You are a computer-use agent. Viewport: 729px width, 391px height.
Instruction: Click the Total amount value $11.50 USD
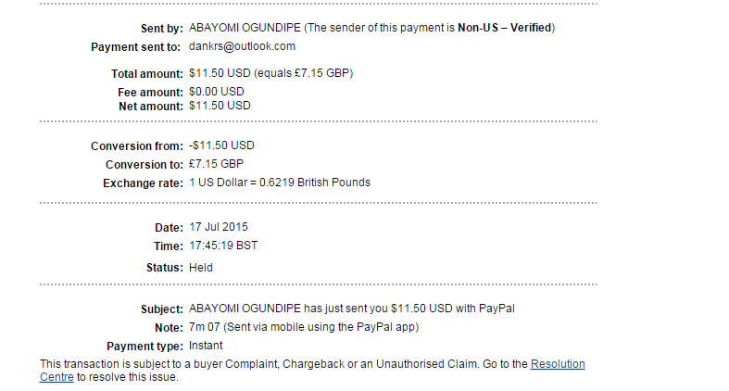coord(220,73)
